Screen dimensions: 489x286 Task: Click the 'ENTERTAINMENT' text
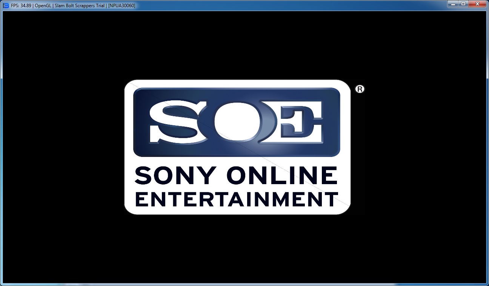237,199
